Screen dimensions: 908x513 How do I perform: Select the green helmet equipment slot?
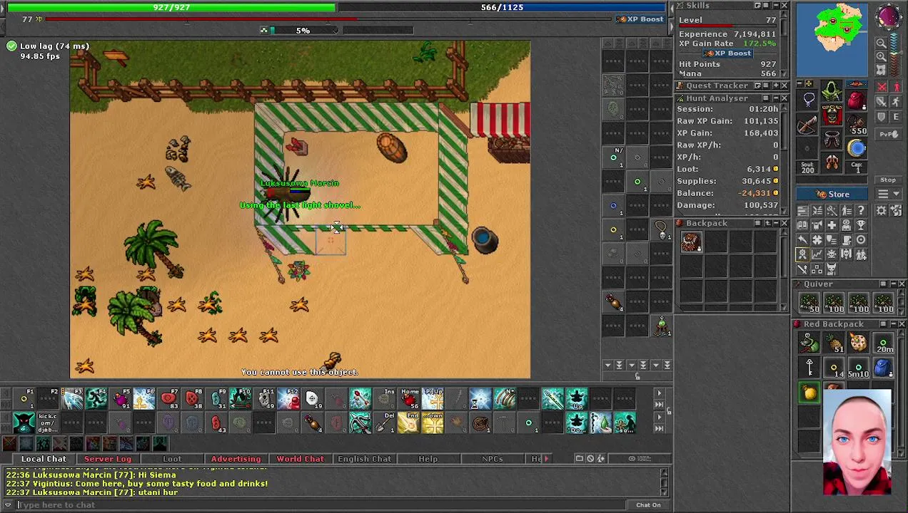832,91
